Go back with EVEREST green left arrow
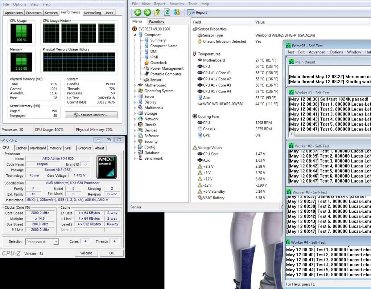This screenshot has height=289, width=371. [x=138, y=12]
